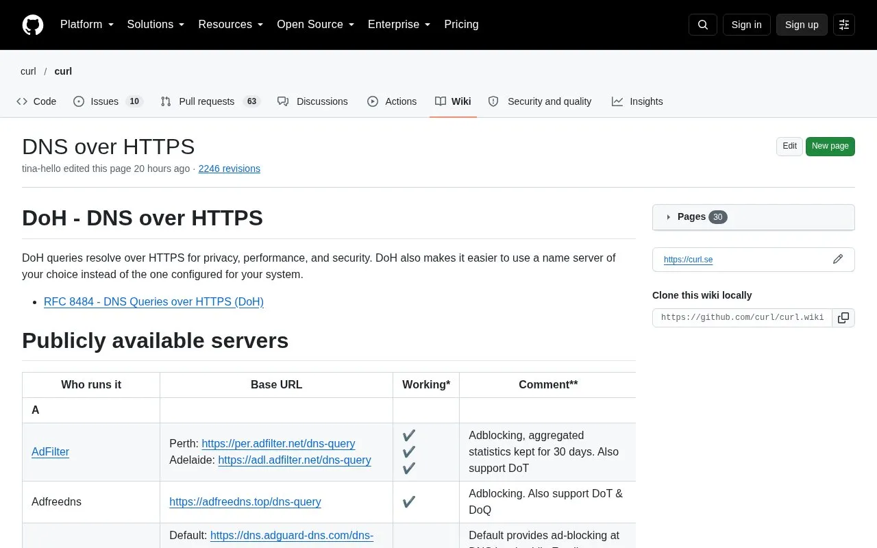Open the GitHub homepage logo

pos(33,25)
